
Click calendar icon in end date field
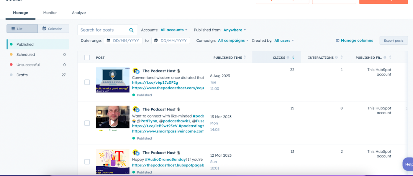click(156, 41)
